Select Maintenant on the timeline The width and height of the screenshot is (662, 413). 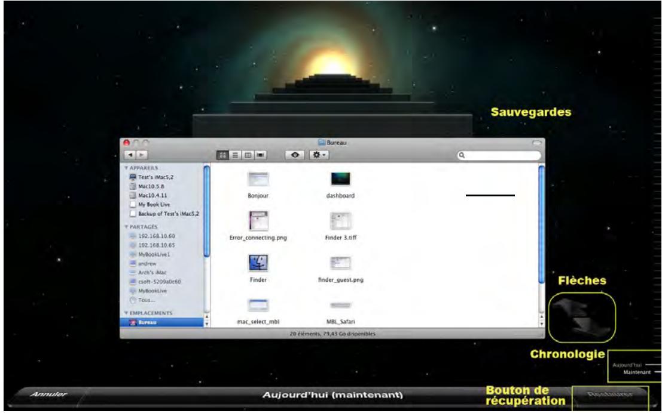click(637, 372)
